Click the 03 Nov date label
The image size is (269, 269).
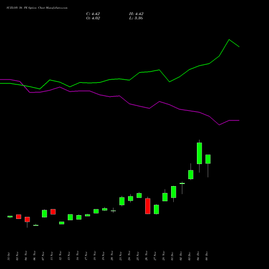point(17,256)
